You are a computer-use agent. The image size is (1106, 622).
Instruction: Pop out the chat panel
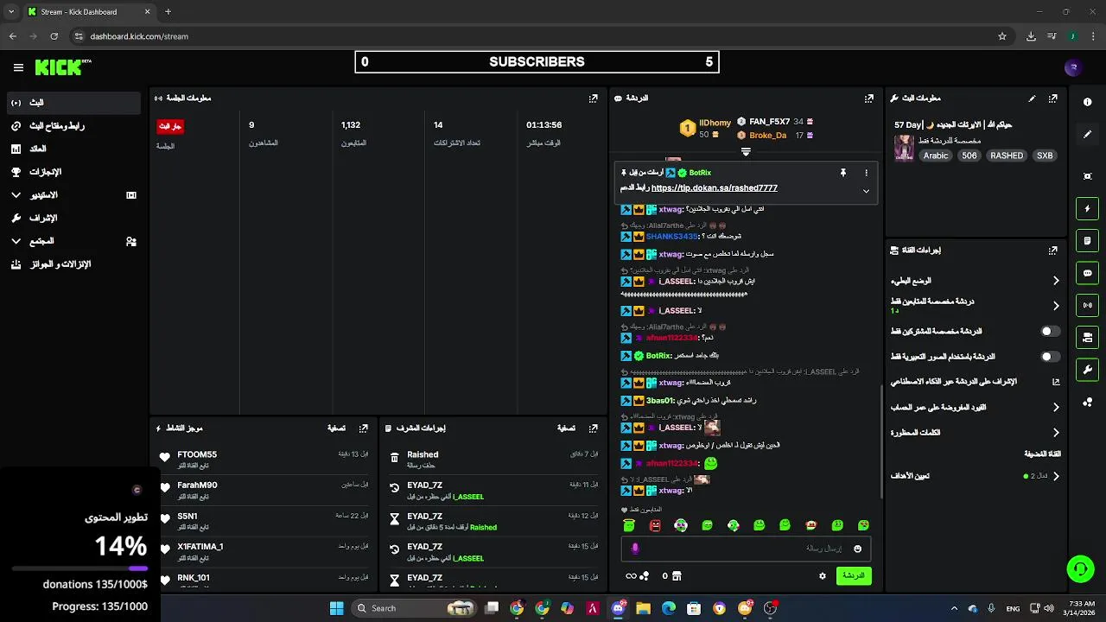tap(869, 98)
